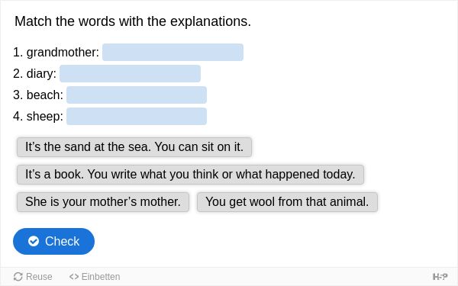
Task: Click the Einbetten embed code icon
Action: pos(74,276)
